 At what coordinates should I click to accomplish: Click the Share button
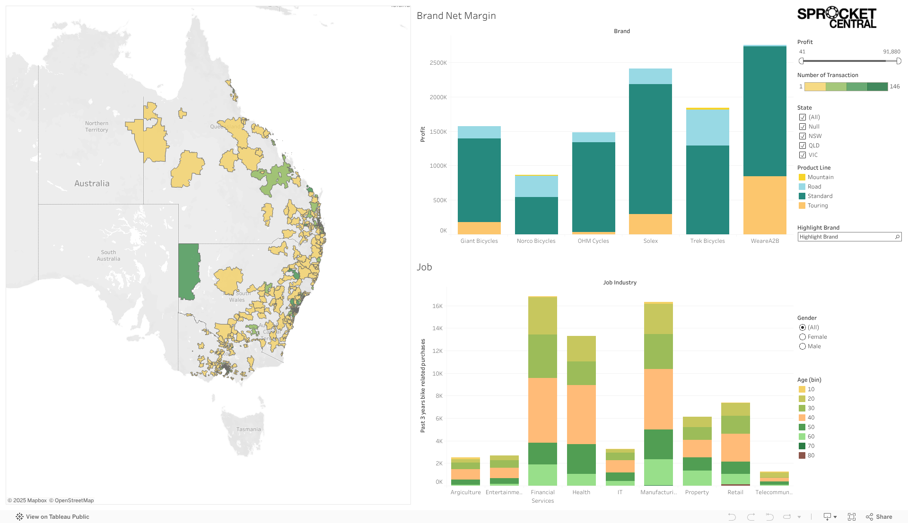click(884, 516)
